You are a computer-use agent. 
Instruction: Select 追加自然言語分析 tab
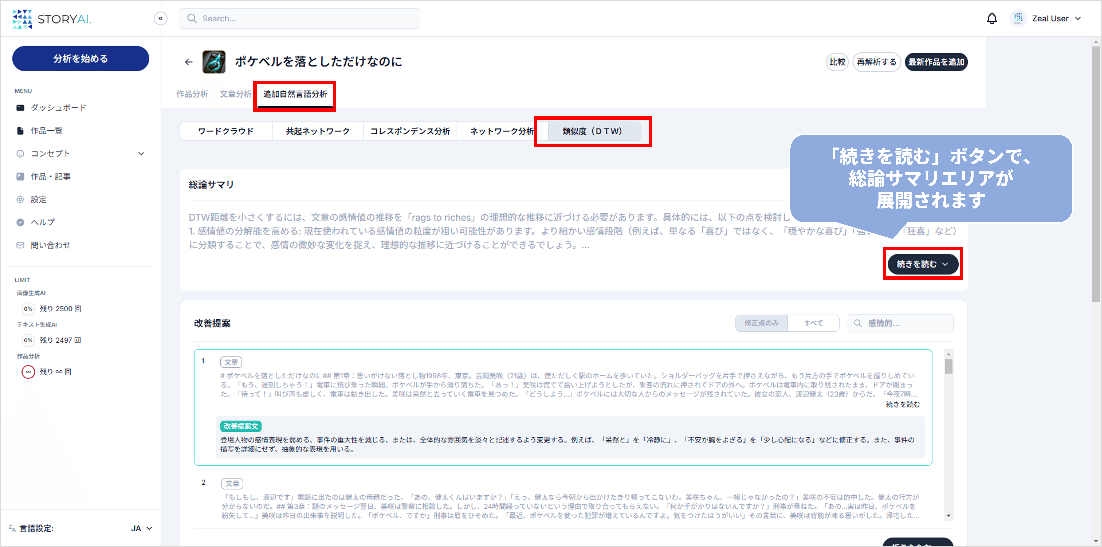point(295,94)
